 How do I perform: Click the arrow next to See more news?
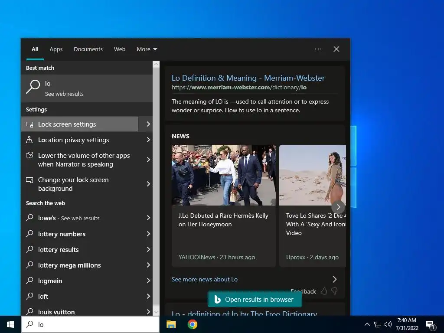pyautogui.click(x=335, y=279)
